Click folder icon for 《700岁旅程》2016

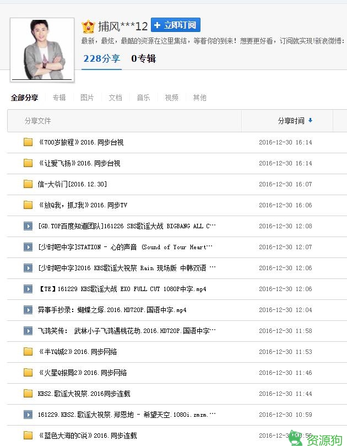point(28,142)
